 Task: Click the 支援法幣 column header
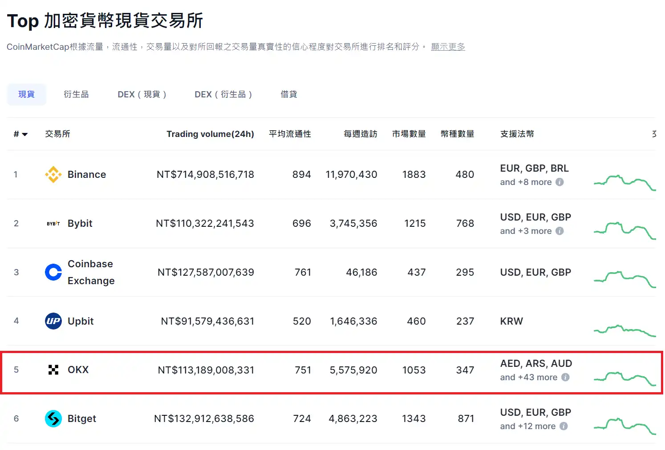click(x=517, y=134)
